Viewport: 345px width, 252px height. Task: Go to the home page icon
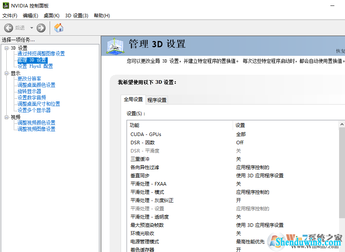[x=59, y=28]
